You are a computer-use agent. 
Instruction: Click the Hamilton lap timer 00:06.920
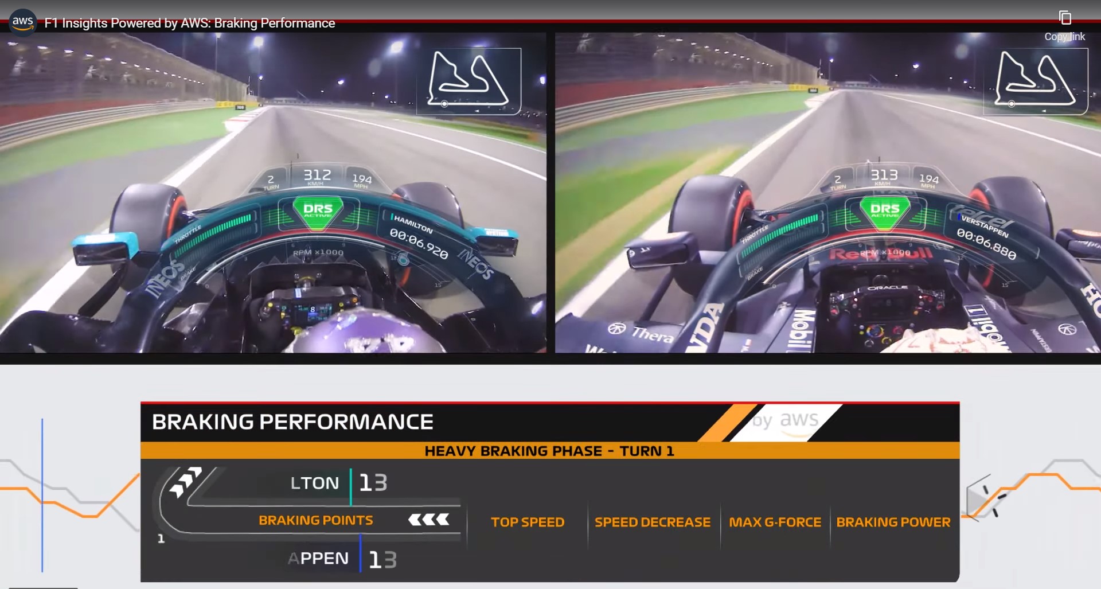point(419,244)
